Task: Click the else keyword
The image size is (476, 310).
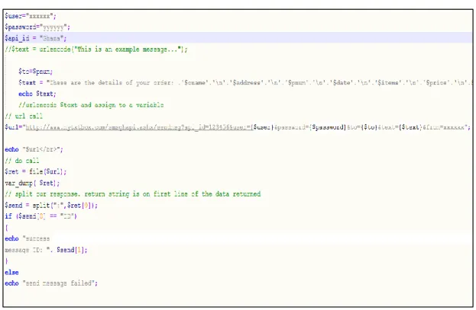Action: click(11, 272)
